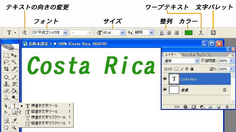236x132 pixels.
Task: Open the anti-aliasing 鮮明 dropdown
Action: click(151, 33)
